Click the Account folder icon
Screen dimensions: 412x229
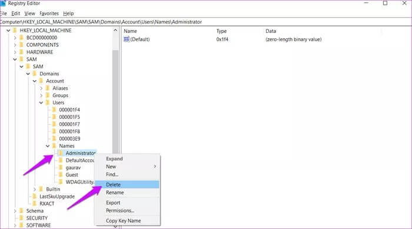click(41, 81)
